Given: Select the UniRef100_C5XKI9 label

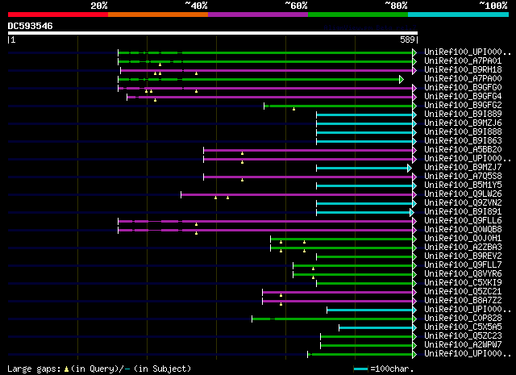Looking at the screenshot, I should (x=463, y=283).
